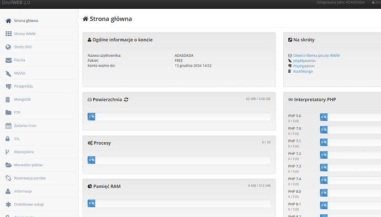This screenshot has width=381, height=217.
Task: Click the PHP 5.6 usage bar
Action: point(351,117)
